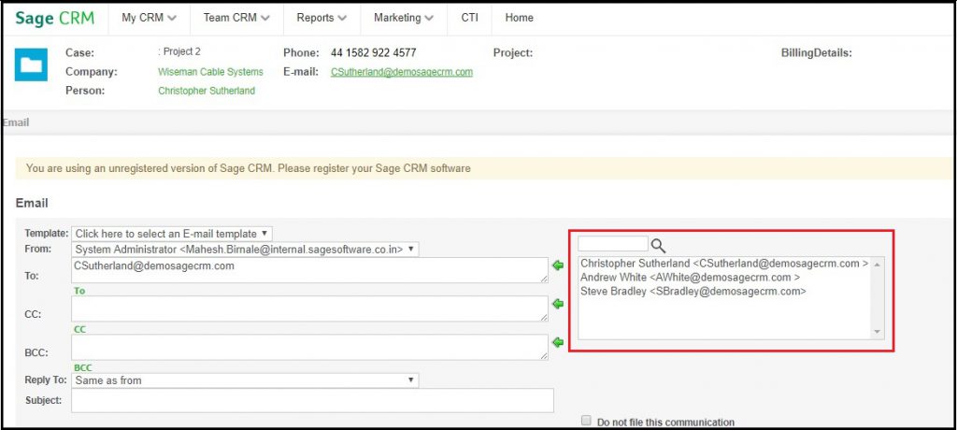This screenshot has width=957, height=430.
Task: Click the magnifier search icon for recipients
Action: click(x=658, y=246)
